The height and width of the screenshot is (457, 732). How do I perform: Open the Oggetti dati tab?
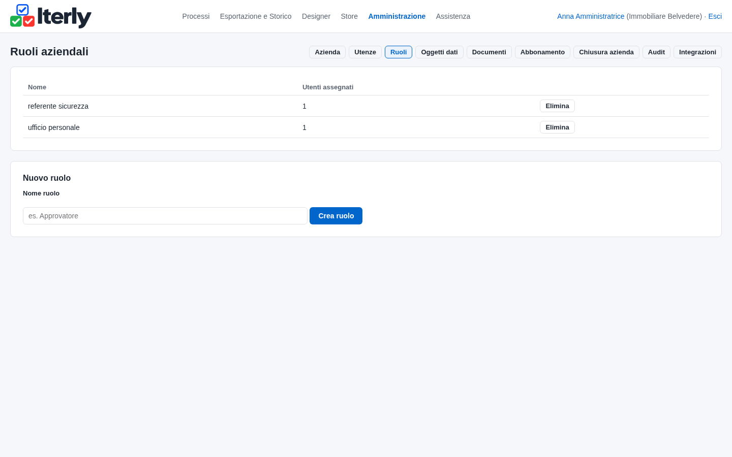point(439,52)
